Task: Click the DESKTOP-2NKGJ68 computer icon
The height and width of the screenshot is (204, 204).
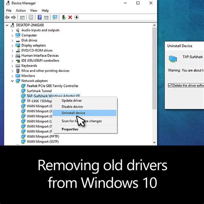Action: coord(12,25)
